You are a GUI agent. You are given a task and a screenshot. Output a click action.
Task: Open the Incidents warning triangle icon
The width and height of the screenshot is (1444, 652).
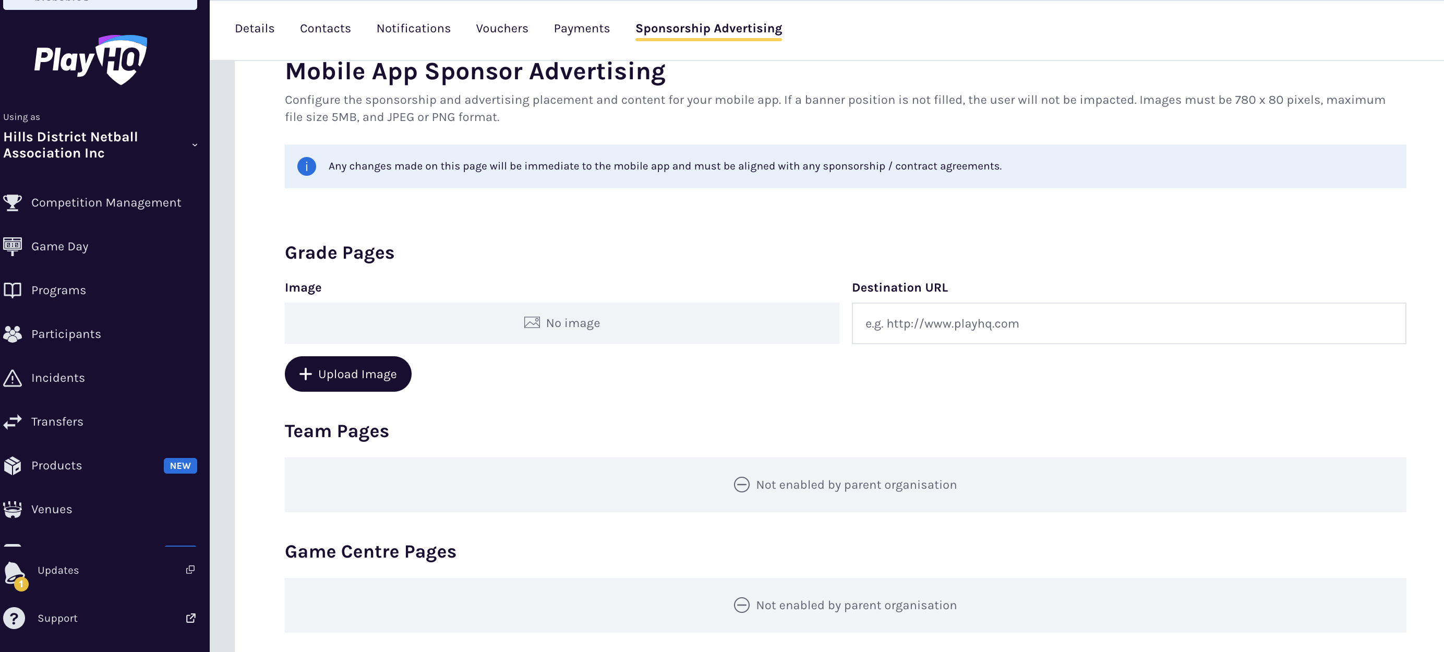click(x=13, y=378)
